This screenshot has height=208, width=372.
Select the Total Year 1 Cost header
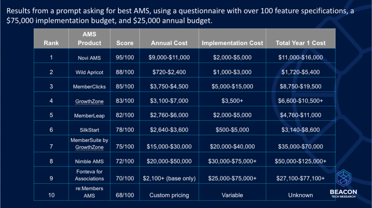tap(300, 43)
